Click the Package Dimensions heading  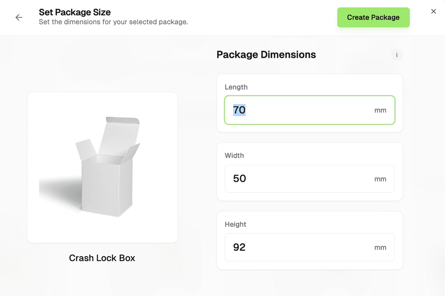[x=266, y=54]
